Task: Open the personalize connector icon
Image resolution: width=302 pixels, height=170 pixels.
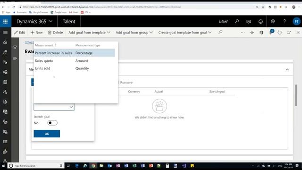Action: click(252, 33)
